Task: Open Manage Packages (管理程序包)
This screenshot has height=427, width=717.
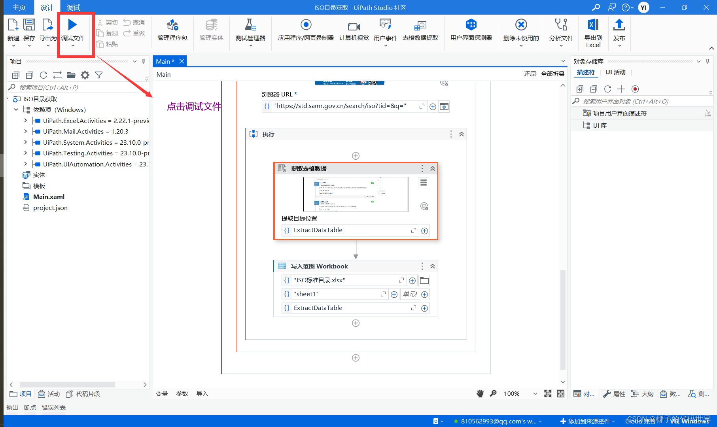Action: [x=172, y=30]
